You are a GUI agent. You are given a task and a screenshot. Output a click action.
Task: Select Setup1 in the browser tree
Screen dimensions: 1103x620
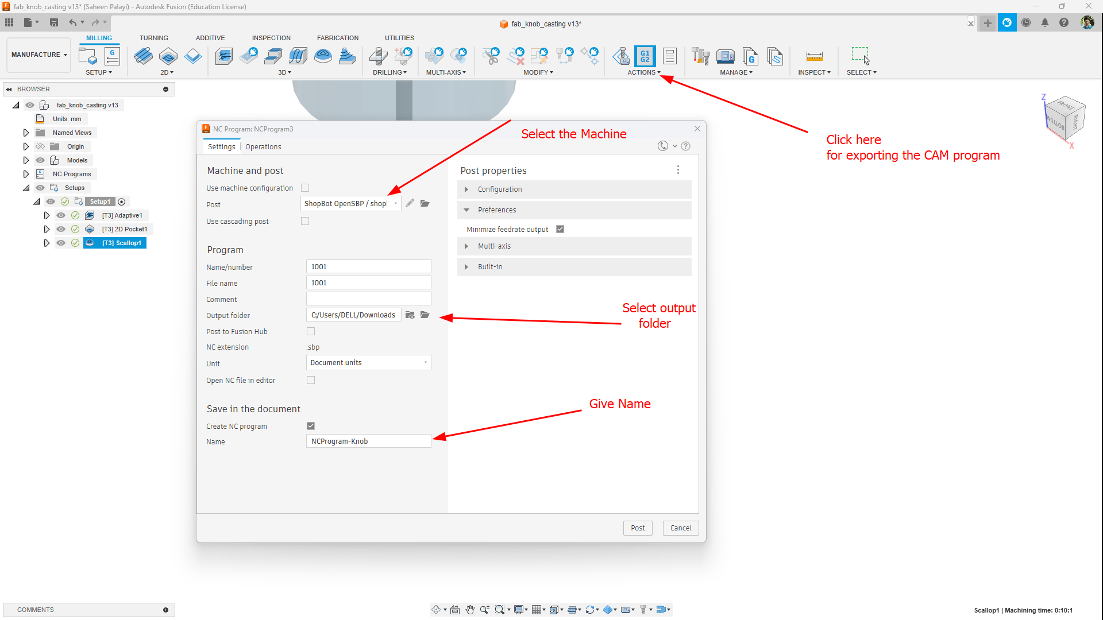pyautogui.click(x=100, y=201)
